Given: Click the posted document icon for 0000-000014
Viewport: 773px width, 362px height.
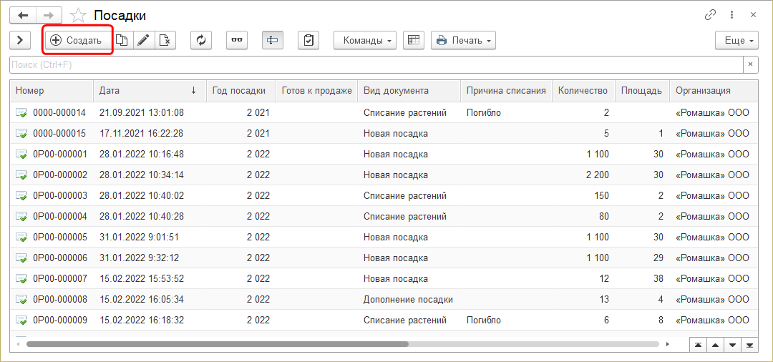Looking at the screenshot, I should (x=21, y=113).
